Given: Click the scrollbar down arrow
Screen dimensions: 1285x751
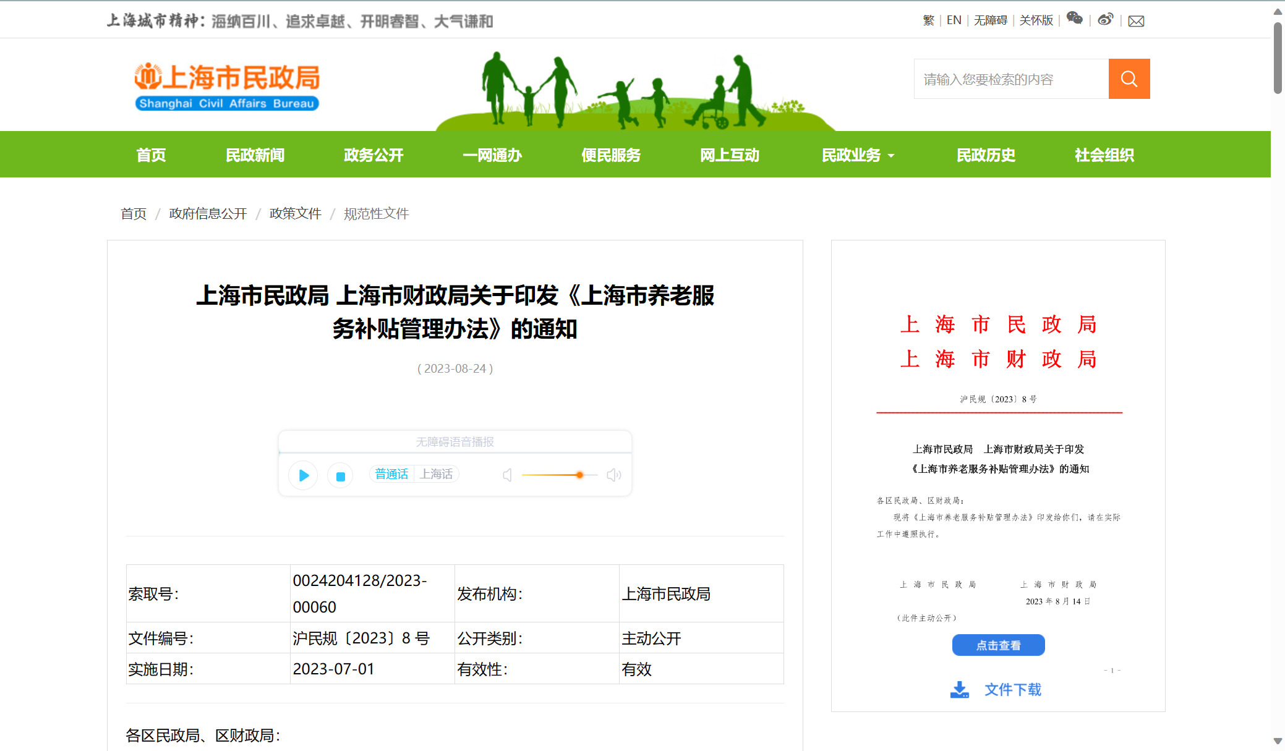Looking at the screenshot, I should click(x=1278, y=740).
